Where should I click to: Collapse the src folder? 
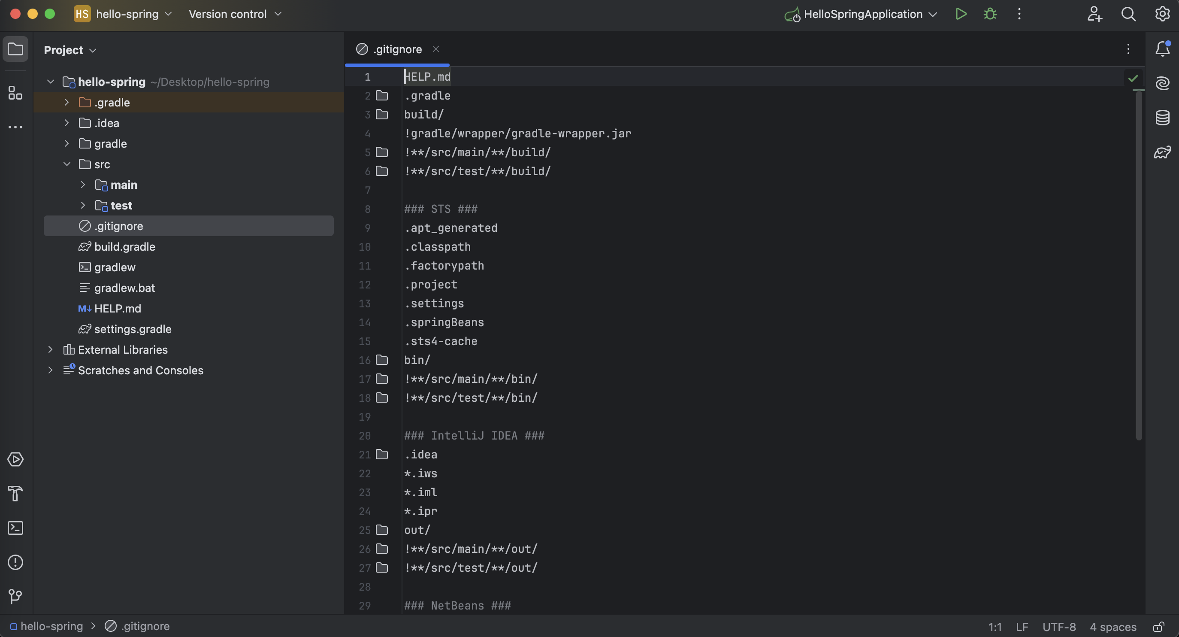tap(67, 164)
